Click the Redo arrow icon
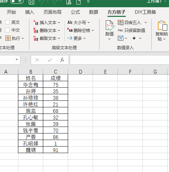Image resolution: width=169 pixels, height=172 pixels. tap(55, 2)
